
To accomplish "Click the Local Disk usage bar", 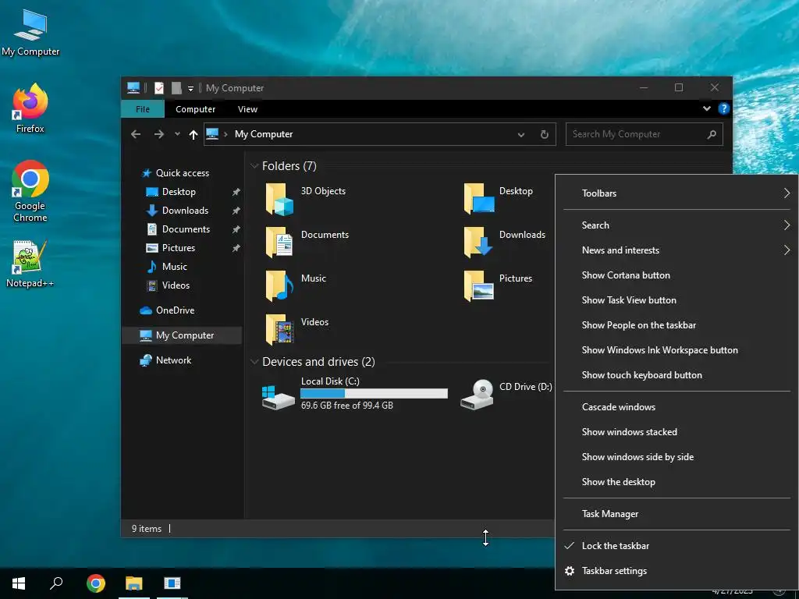I will (x=374, y=393).
